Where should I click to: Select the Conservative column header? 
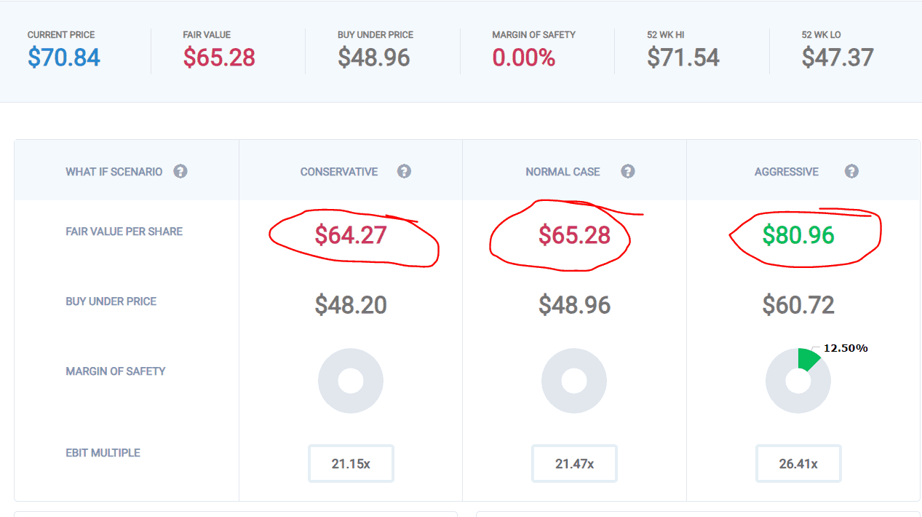tap(339, 172)
